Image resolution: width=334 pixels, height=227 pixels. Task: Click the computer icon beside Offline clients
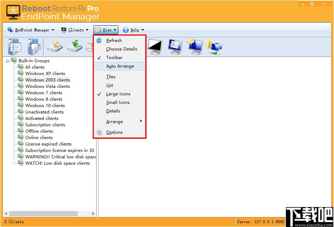[x=21, y=131]
